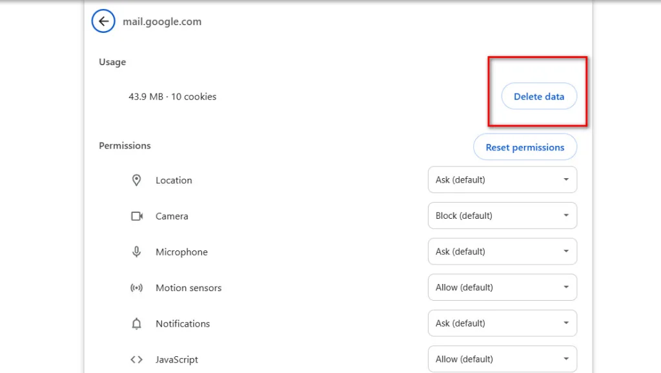This screenshot has height=373, width=661.
Task: Click the mail.google.com site title
Action: 162,21
